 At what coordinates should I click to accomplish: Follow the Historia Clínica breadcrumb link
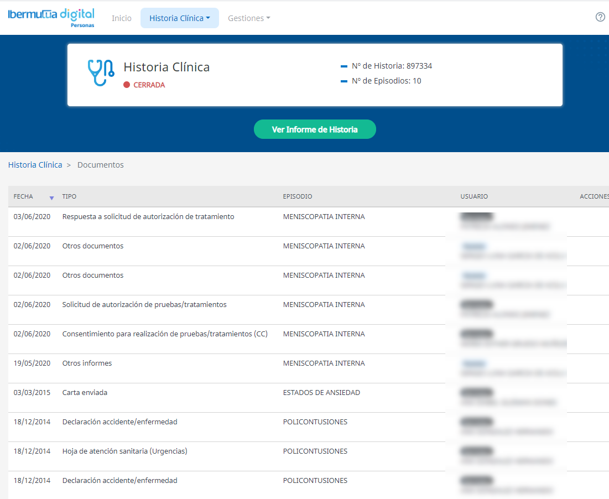click(35, 165)
